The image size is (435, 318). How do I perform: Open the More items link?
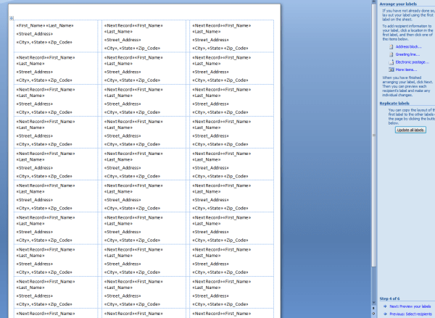(x=406, y=70)
